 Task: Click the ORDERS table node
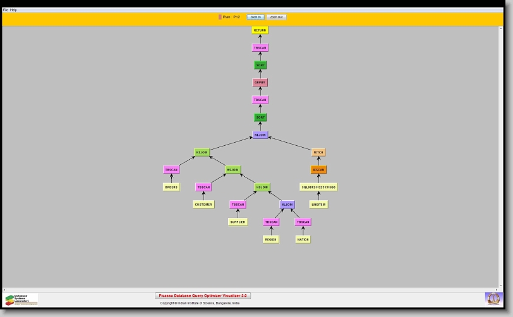click(171, 187)
